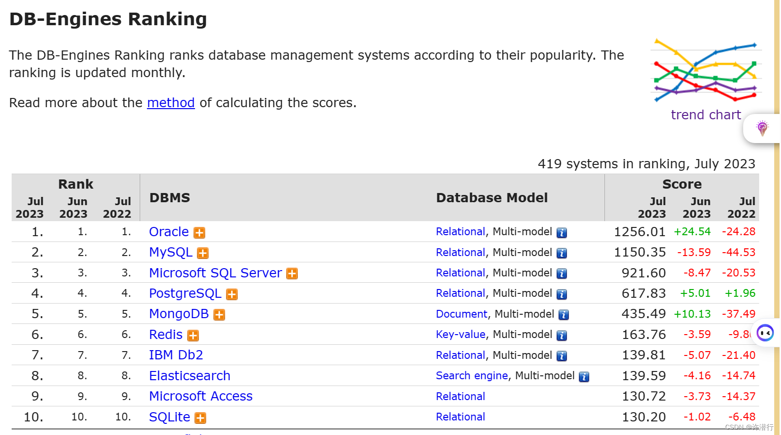The image size is (781, 435).
Task: Click the Relational link in IBM Db2's row
Action: click(x=460, y=355)
